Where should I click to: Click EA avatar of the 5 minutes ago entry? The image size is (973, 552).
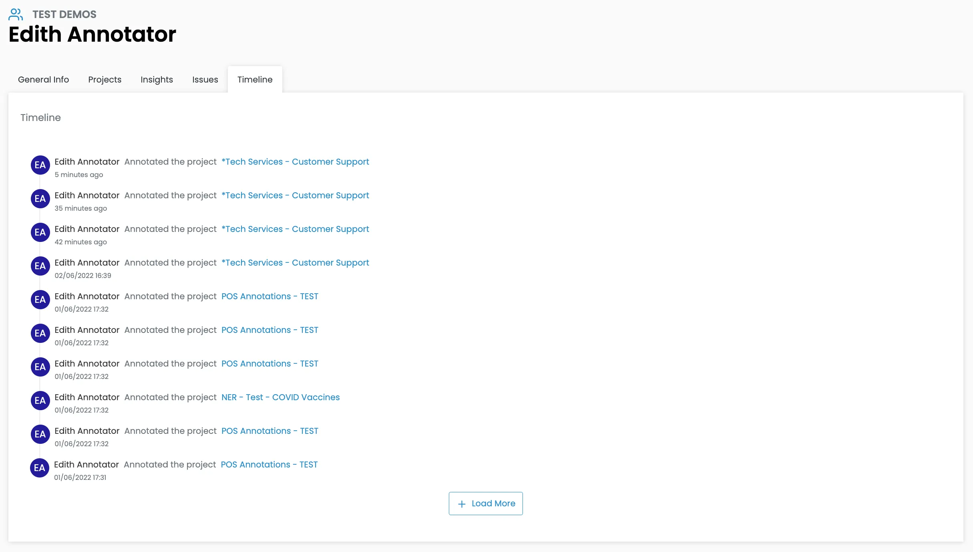(40, 165)
